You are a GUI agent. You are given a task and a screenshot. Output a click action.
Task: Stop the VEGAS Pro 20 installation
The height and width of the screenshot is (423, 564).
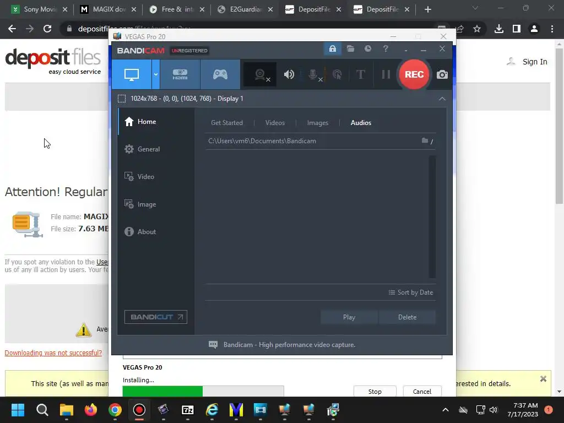pos(375,392)
